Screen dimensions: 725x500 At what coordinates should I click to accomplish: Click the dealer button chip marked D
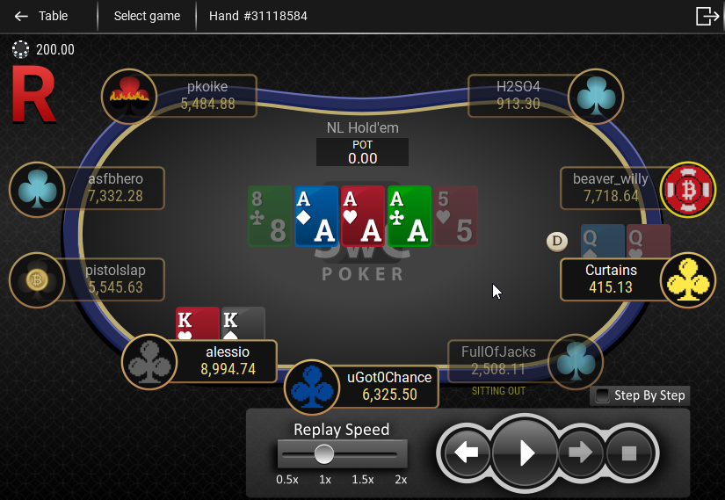coord(556,241)
